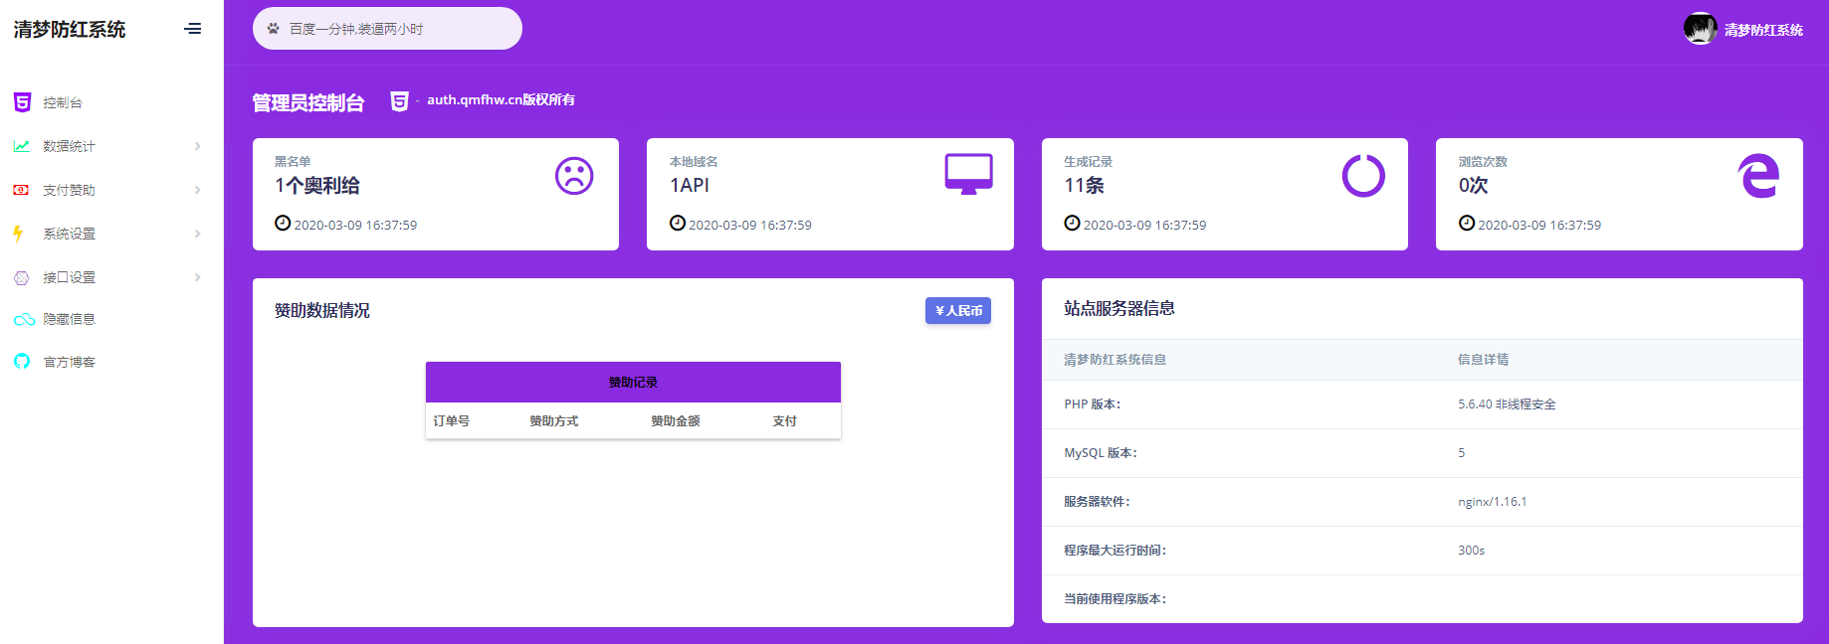The width and height of the screenshot is (1829, 644).
Task: Click the 300s value
Action: tap(1472, 551)
